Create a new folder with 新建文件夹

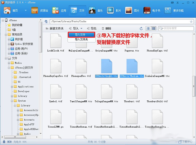[54, 29]
